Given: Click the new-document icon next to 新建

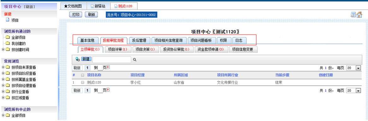Looking at the screenshot, I should 77,59.
